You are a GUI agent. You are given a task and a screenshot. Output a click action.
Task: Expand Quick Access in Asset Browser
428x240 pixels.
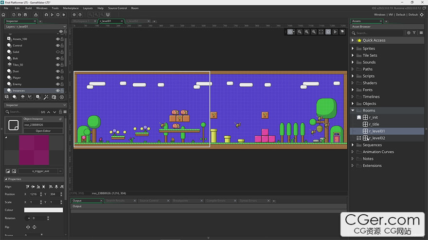[353, 40]
